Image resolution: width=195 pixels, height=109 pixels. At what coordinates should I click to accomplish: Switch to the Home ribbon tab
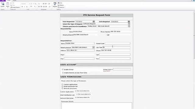click(9, 1)
